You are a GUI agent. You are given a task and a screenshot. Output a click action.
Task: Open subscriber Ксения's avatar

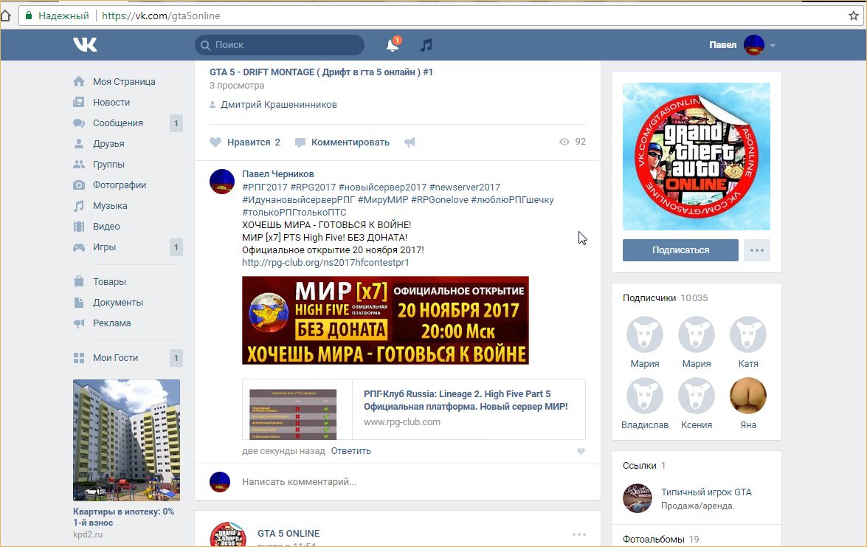696,396
